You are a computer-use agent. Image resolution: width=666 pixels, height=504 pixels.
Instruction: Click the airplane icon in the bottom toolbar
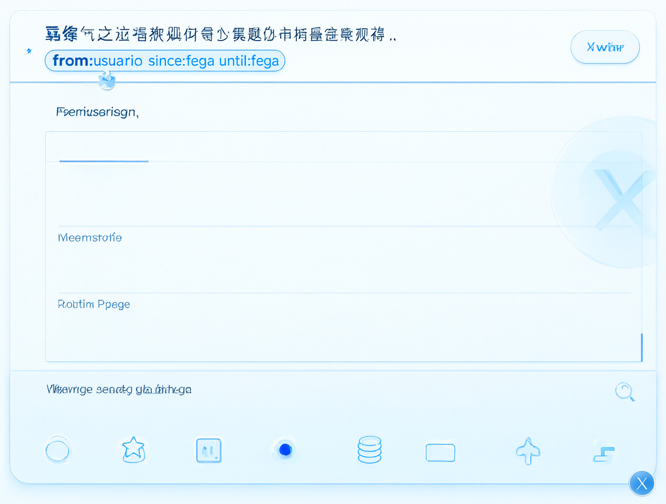coord(528,451)
